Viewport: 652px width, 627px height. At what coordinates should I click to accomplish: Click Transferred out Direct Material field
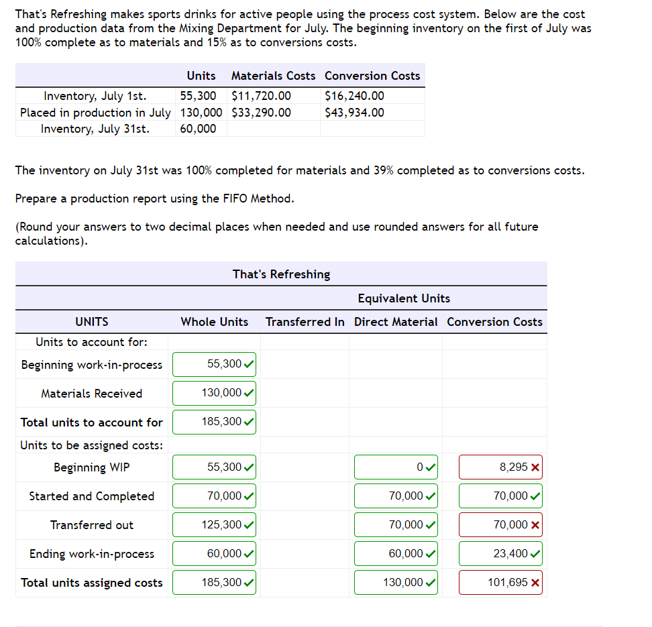coord(396,524)
